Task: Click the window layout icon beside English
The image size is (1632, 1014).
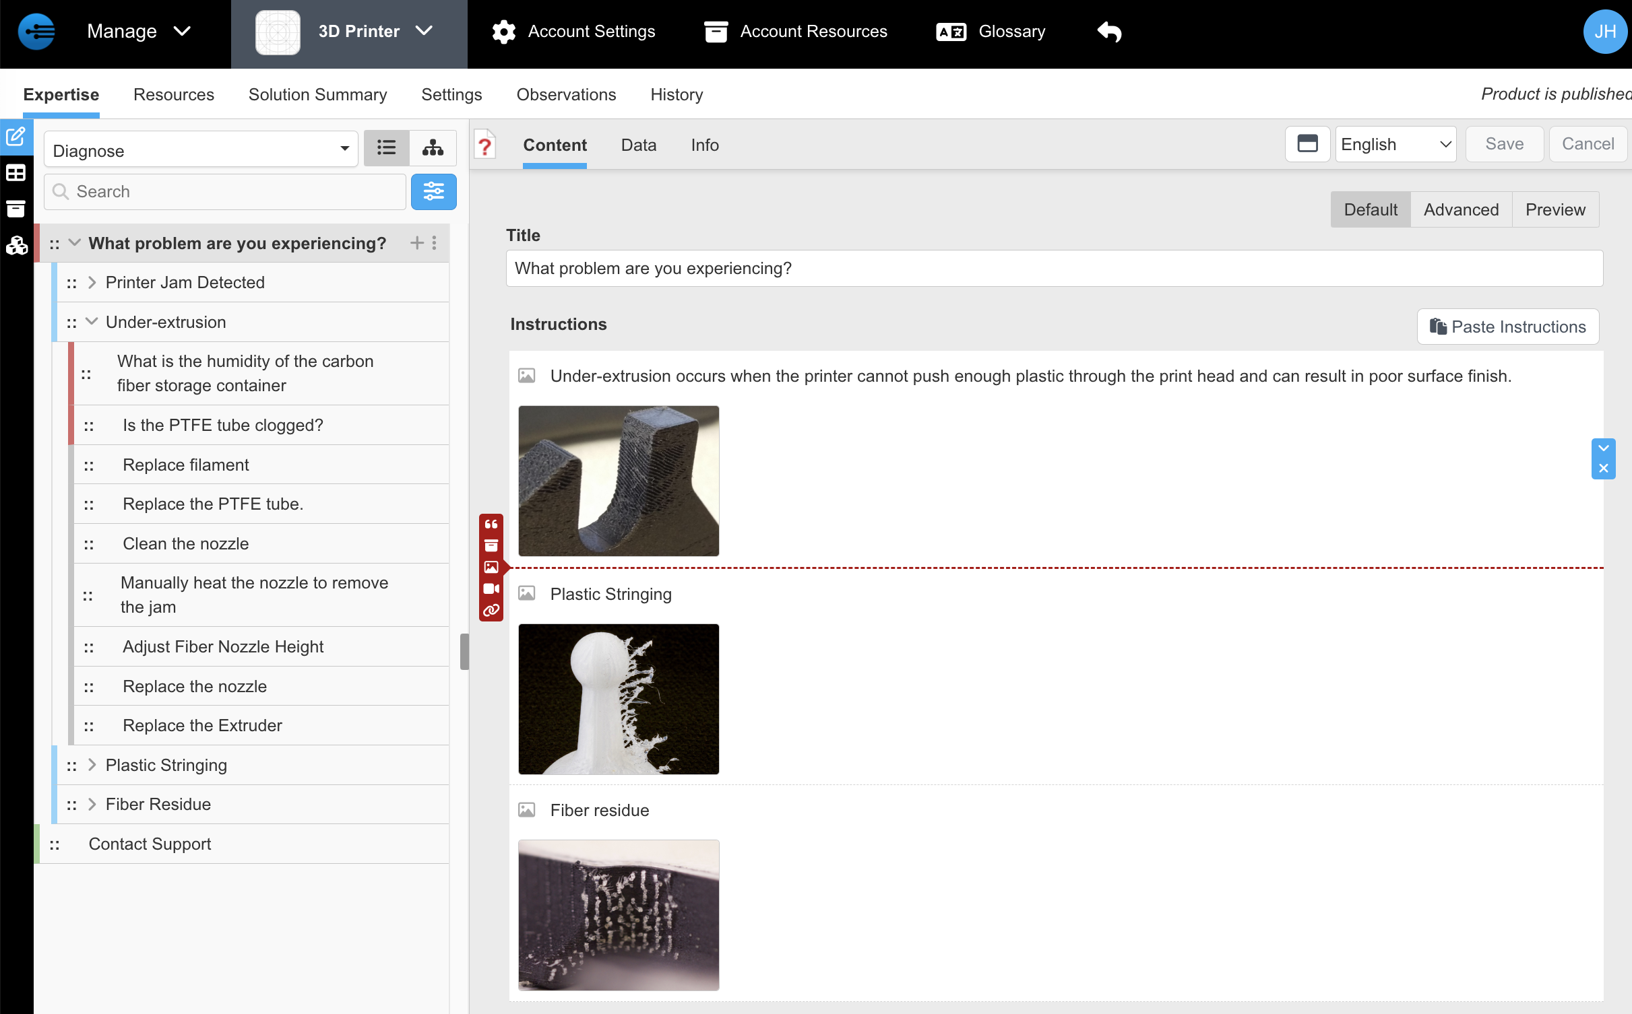Action: [1307, 144]
